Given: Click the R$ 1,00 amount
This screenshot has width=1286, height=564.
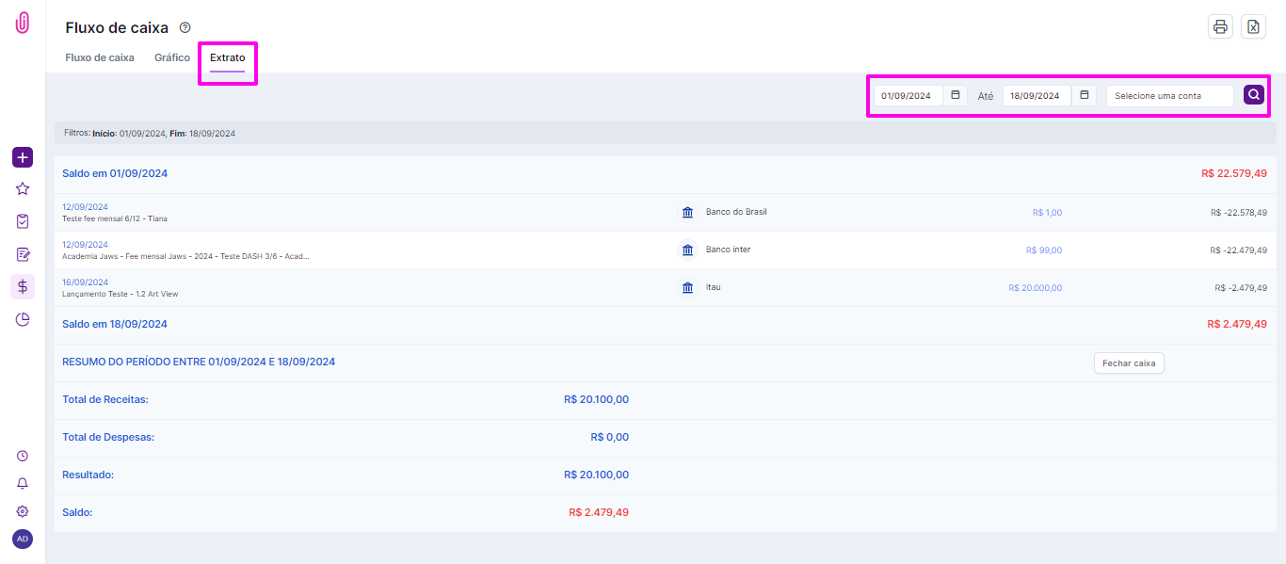Looking at the screenshot, I should click(1047, 213).
